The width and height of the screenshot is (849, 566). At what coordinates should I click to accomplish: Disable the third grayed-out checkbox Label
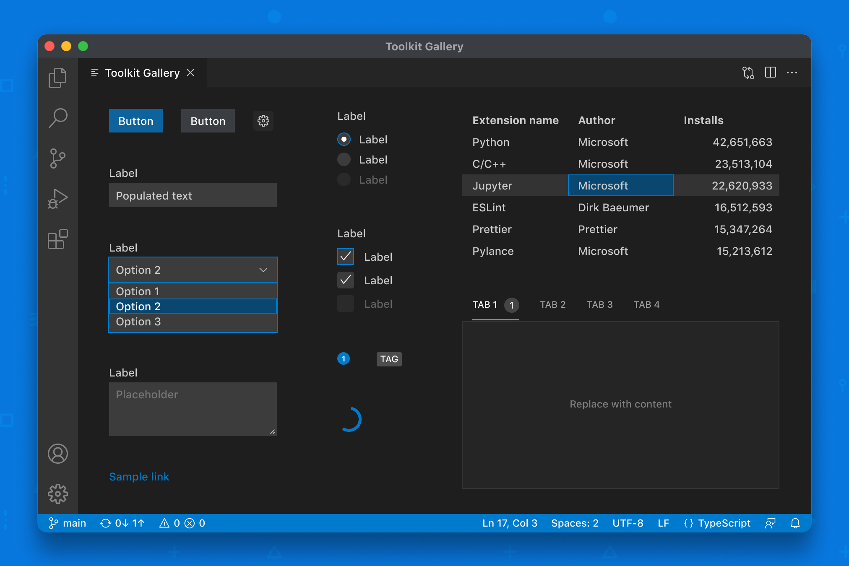pos(346,304)
